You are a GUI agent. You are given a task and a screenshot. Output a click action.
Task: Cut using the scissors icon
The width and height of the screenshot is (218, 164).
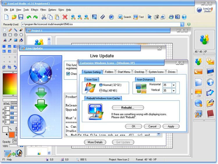[44, 17]
